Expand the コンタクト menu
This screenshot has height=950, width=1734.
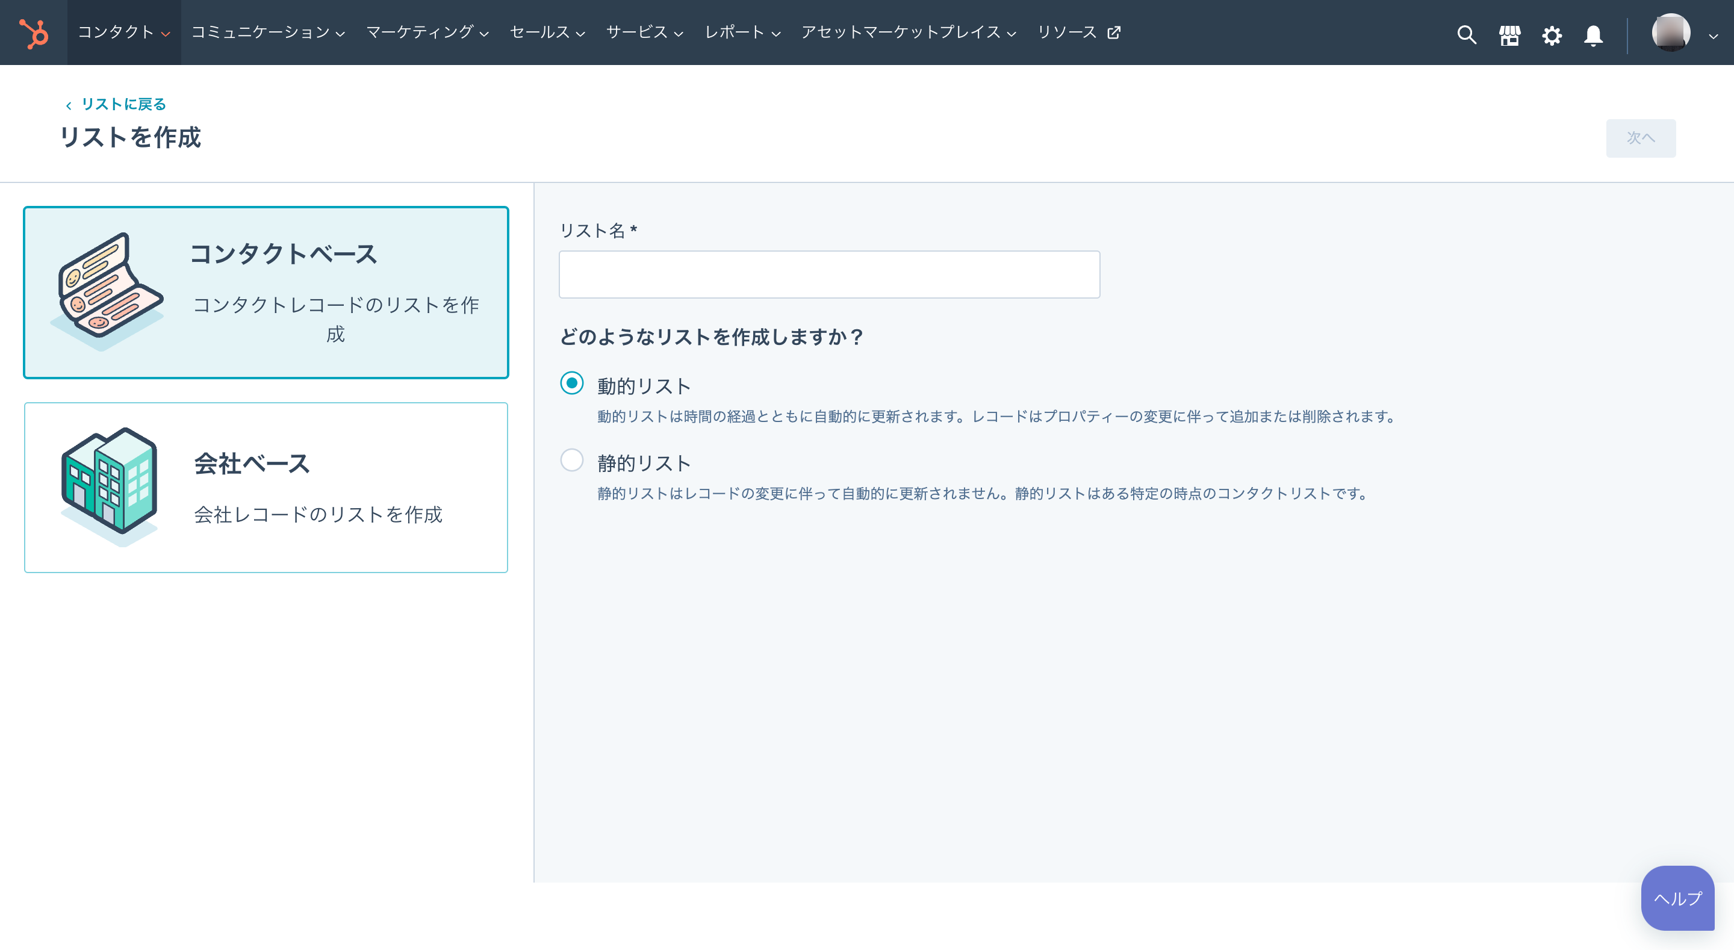124,33
